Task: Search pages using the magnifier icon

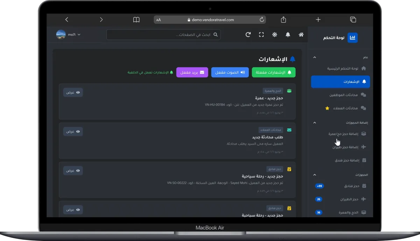Action: [216, 35]
